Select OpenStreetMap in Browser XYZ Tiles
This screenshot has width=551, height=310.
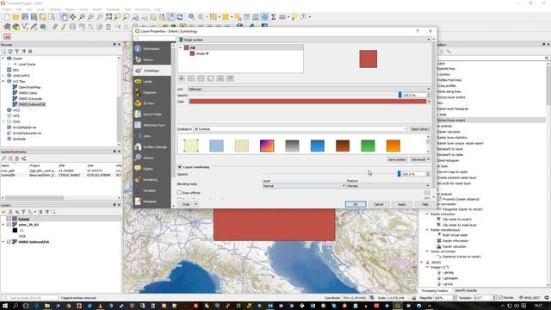coord(29,87)
